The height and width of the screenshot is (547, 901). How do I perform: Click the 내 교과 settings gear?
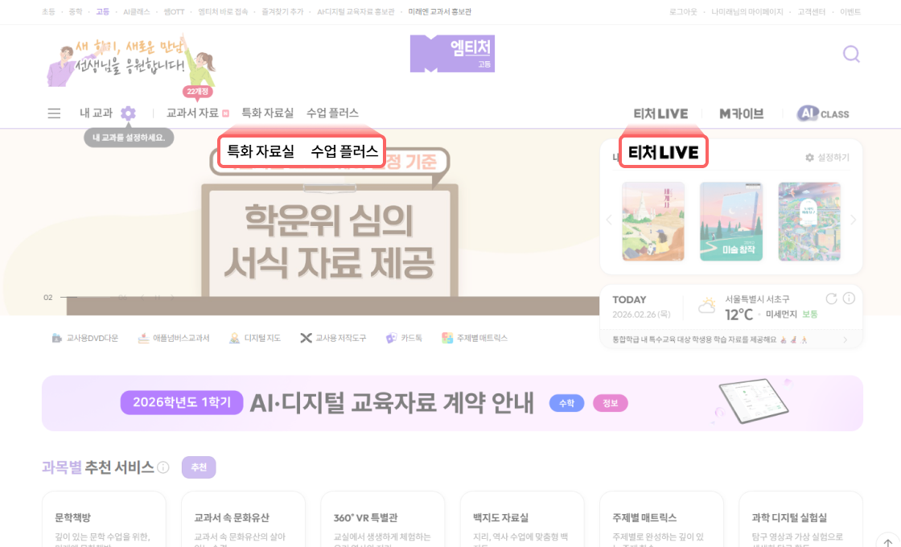(128, 113)
